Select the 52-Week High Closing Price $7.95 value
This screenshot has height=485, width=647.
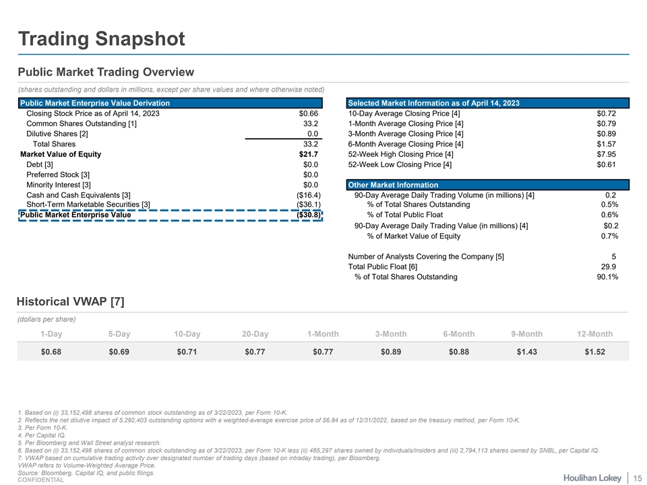607,154
